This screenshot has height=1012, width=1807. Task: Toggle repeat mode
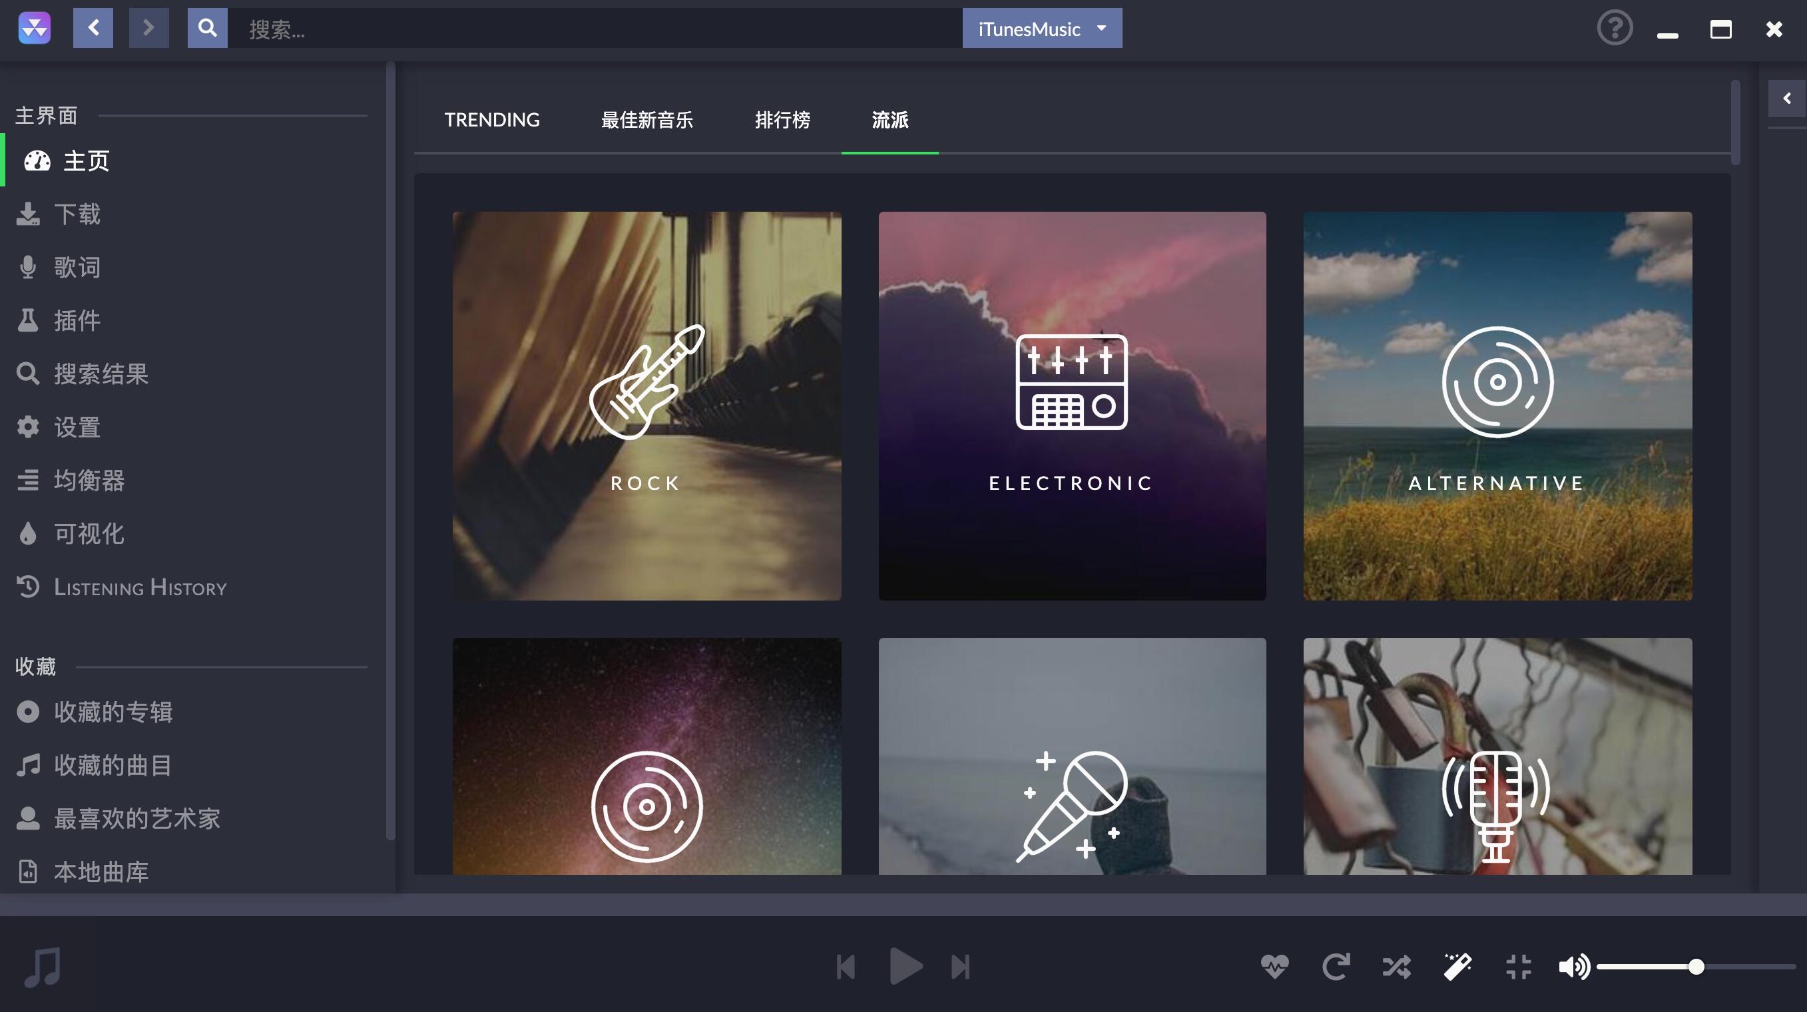1336,967
